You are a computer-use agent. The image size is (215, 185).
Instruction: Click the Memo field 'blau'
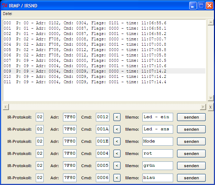click(x=158, y=178)
